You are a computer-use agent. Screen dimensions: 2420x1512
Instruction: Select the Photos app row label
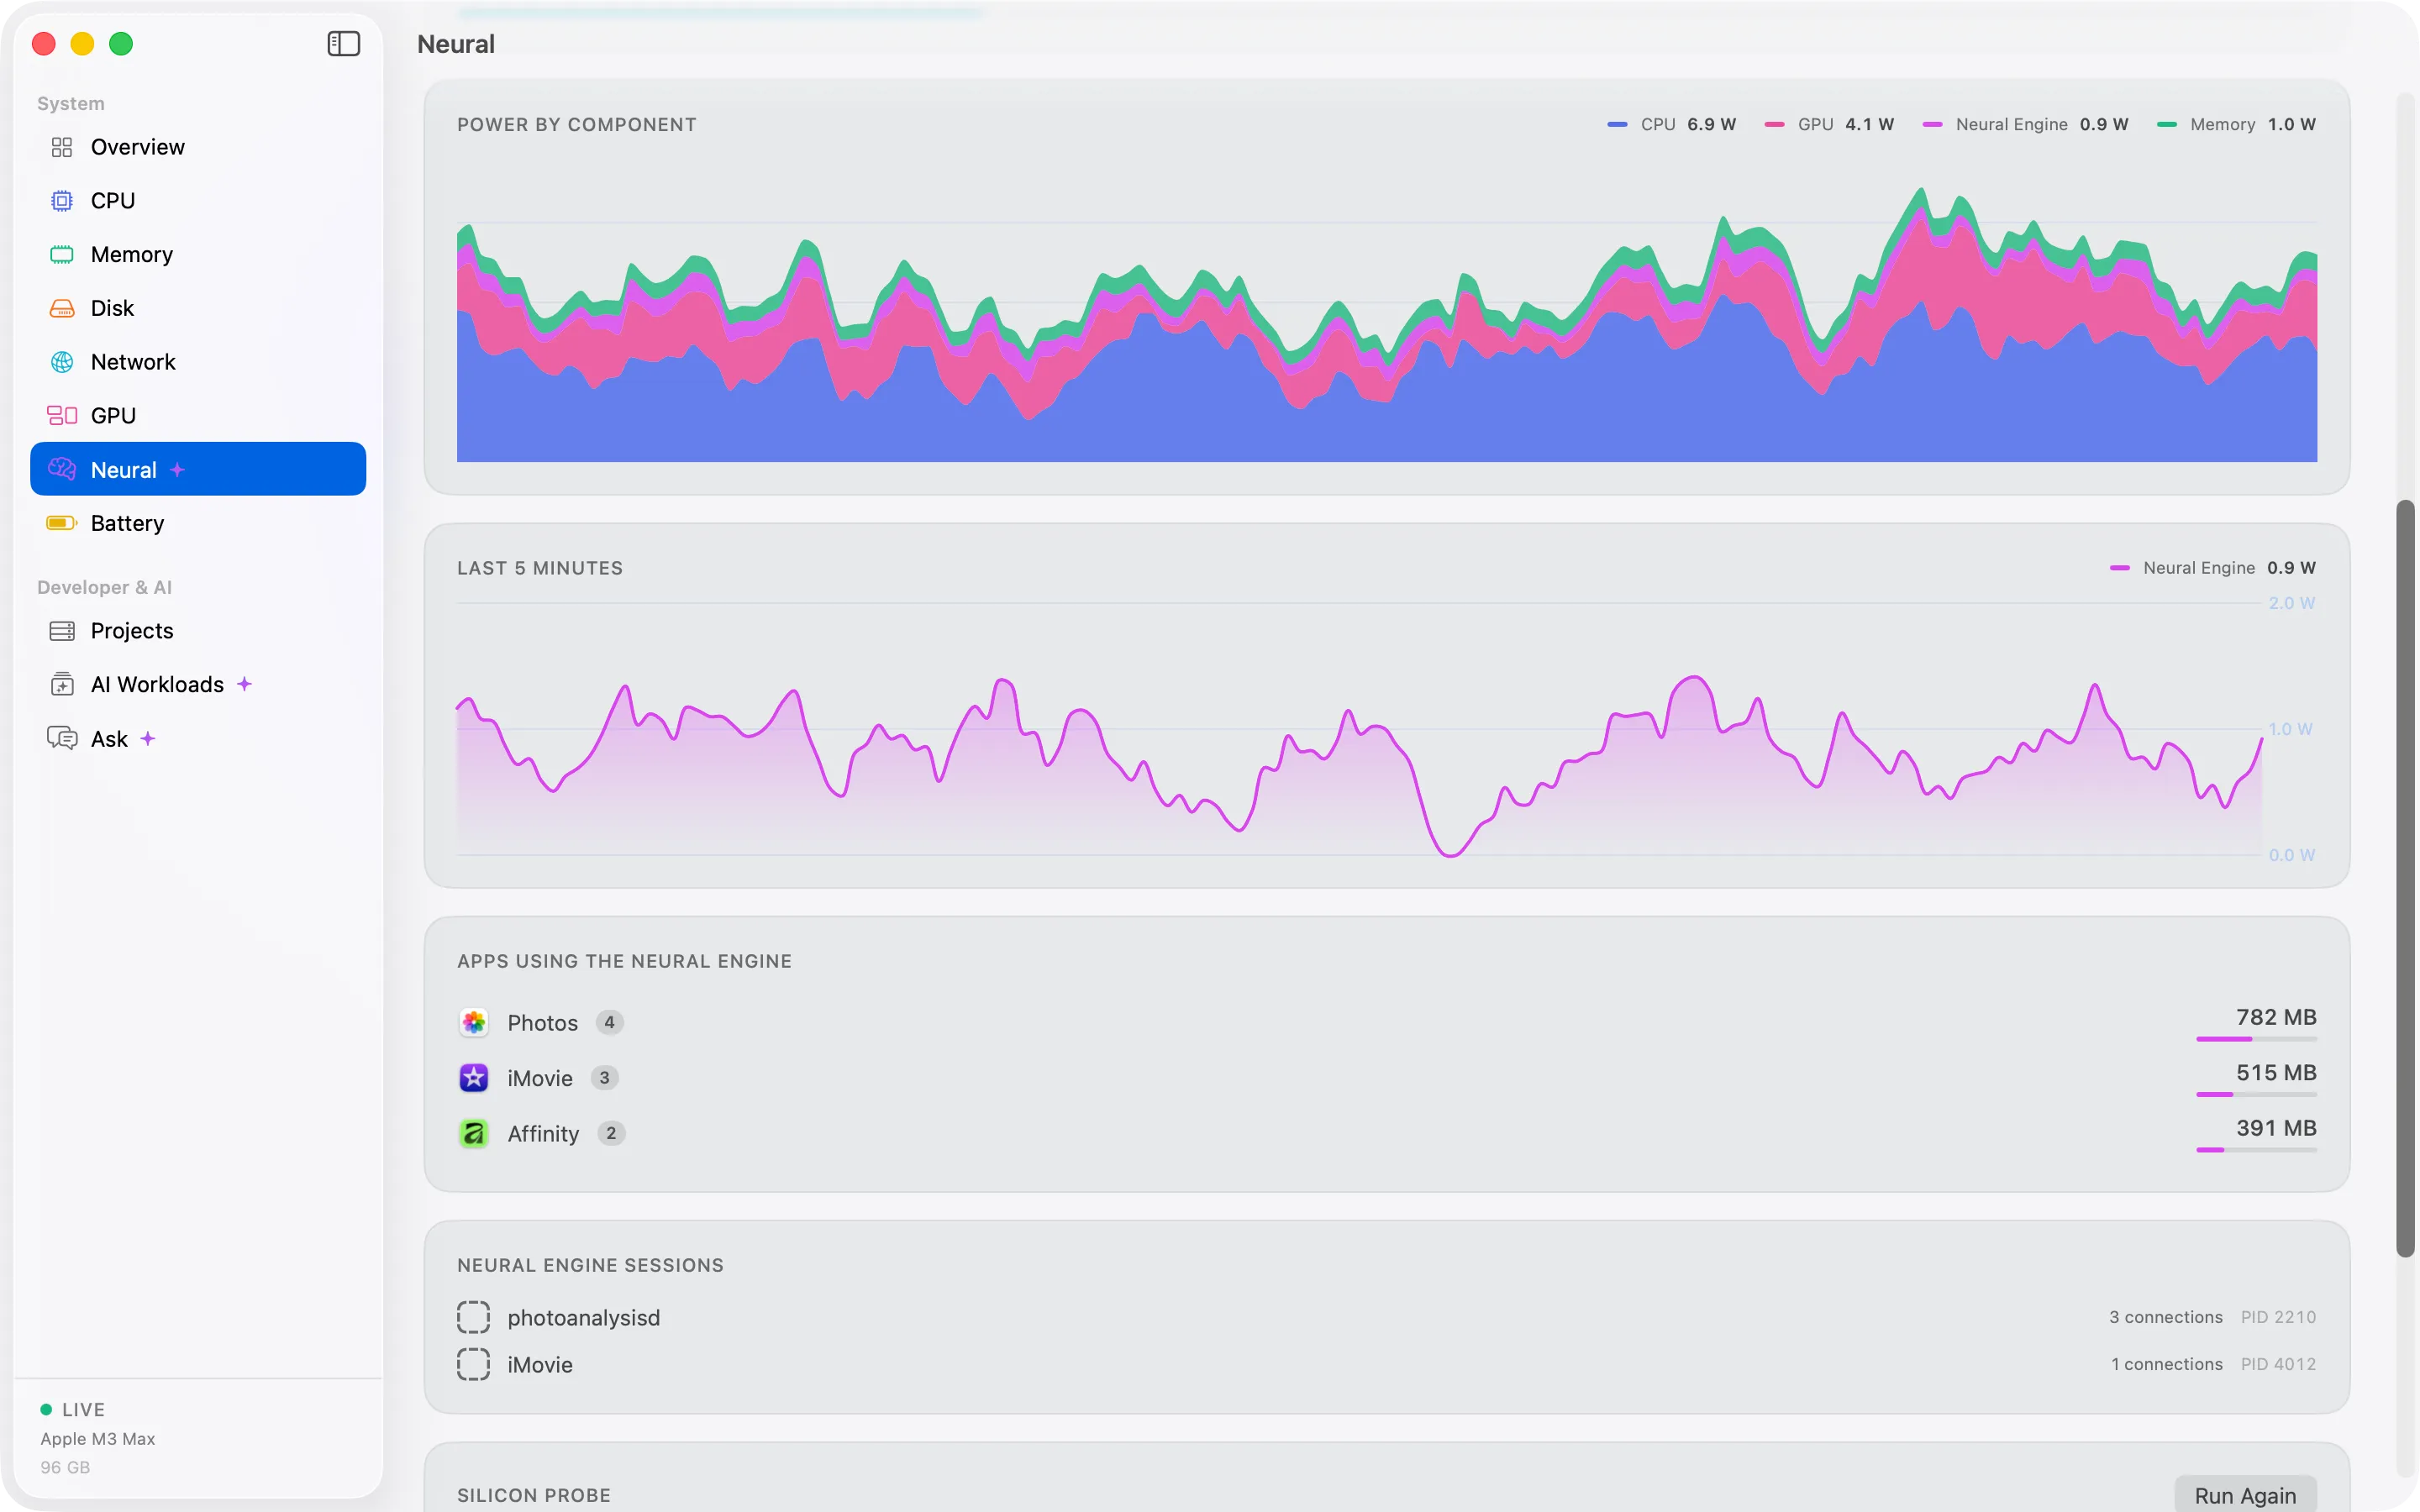[542, 1022]
